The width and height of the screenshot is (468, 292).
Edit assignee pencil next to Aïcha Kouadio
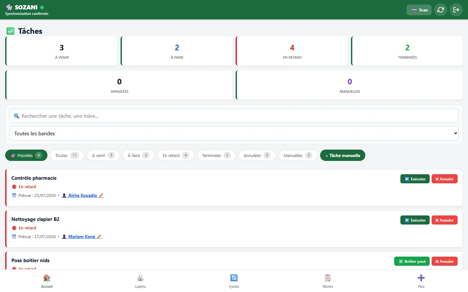[x=101, y=195]
